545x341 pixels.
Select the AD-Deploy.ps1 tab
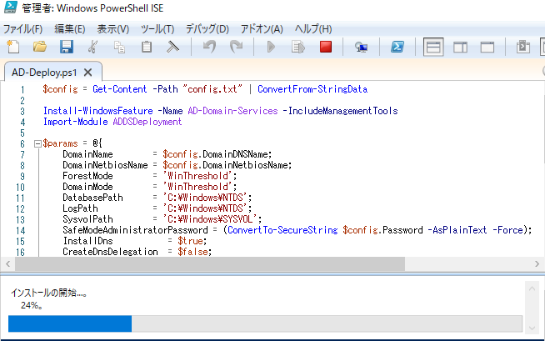pos(44,73)
